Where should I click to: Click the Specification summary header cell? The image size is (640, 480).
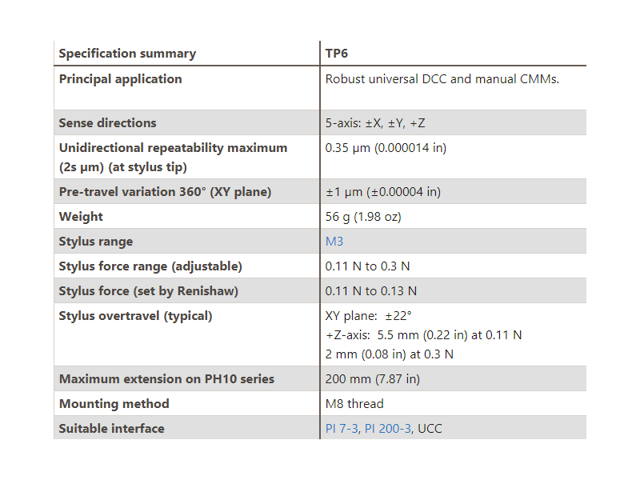click(x=127, y=54)
